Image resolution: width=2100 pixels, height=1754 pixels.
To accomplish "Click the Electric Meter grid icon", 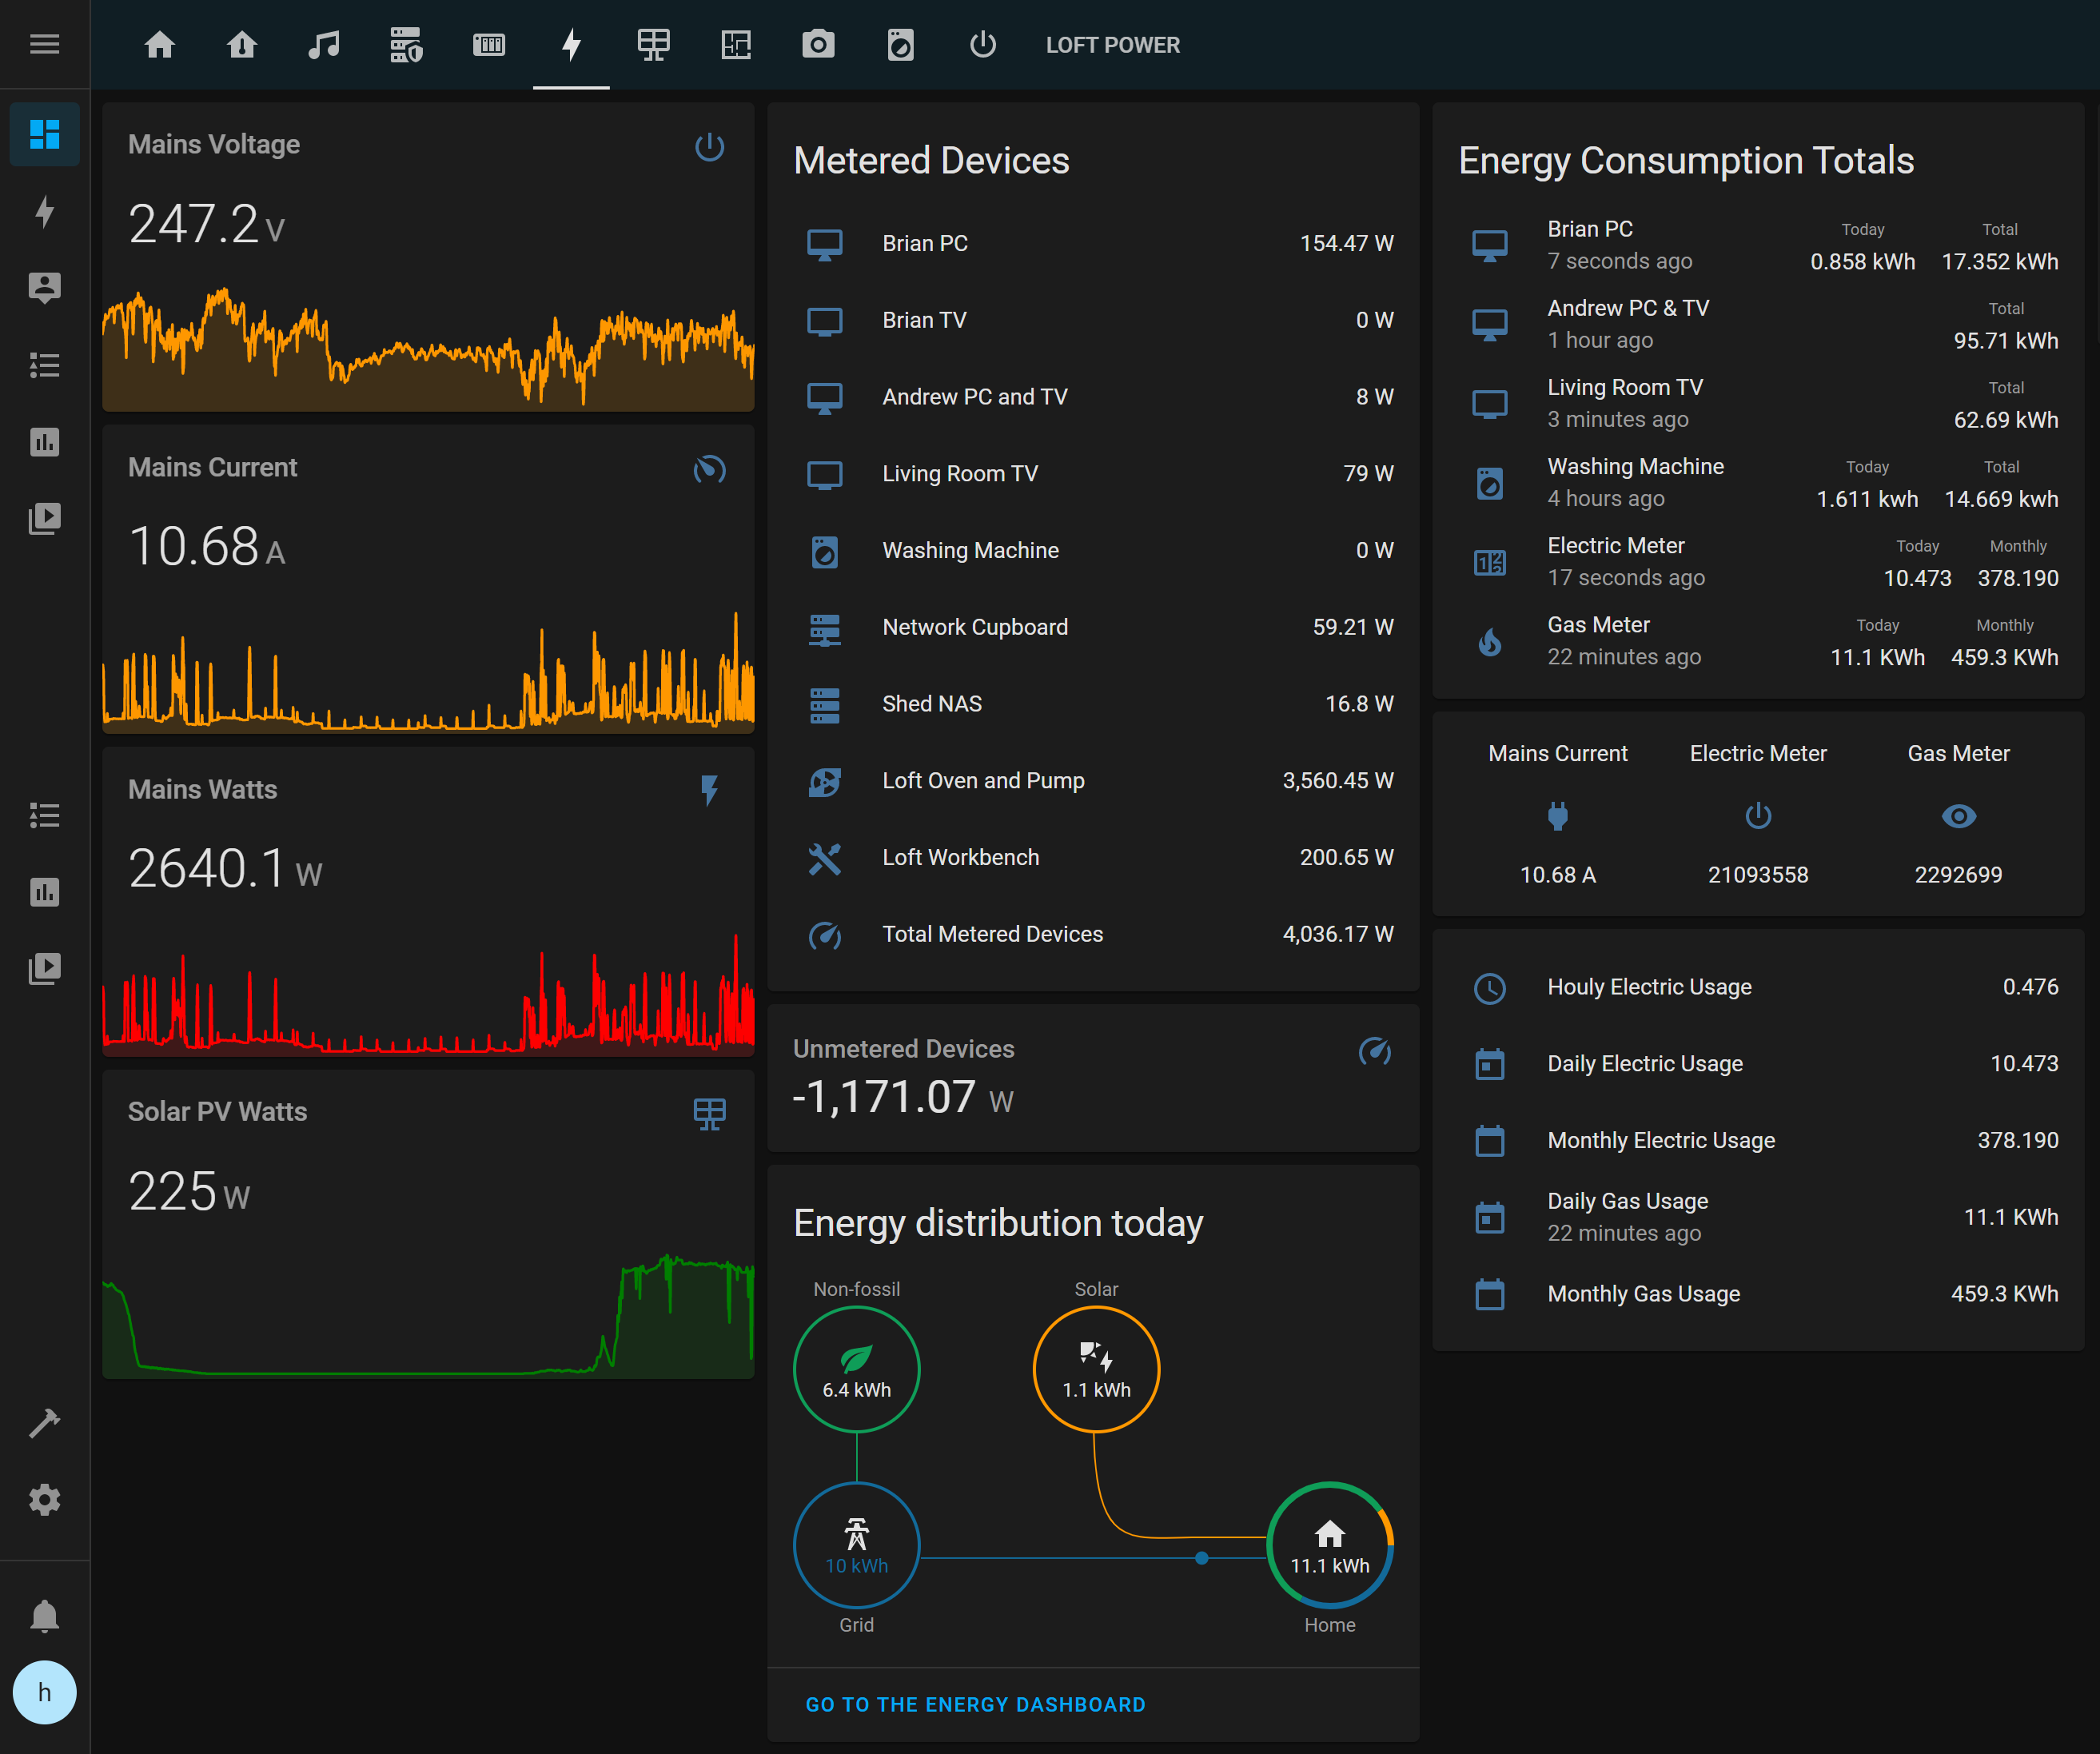I will point(1492,560).
